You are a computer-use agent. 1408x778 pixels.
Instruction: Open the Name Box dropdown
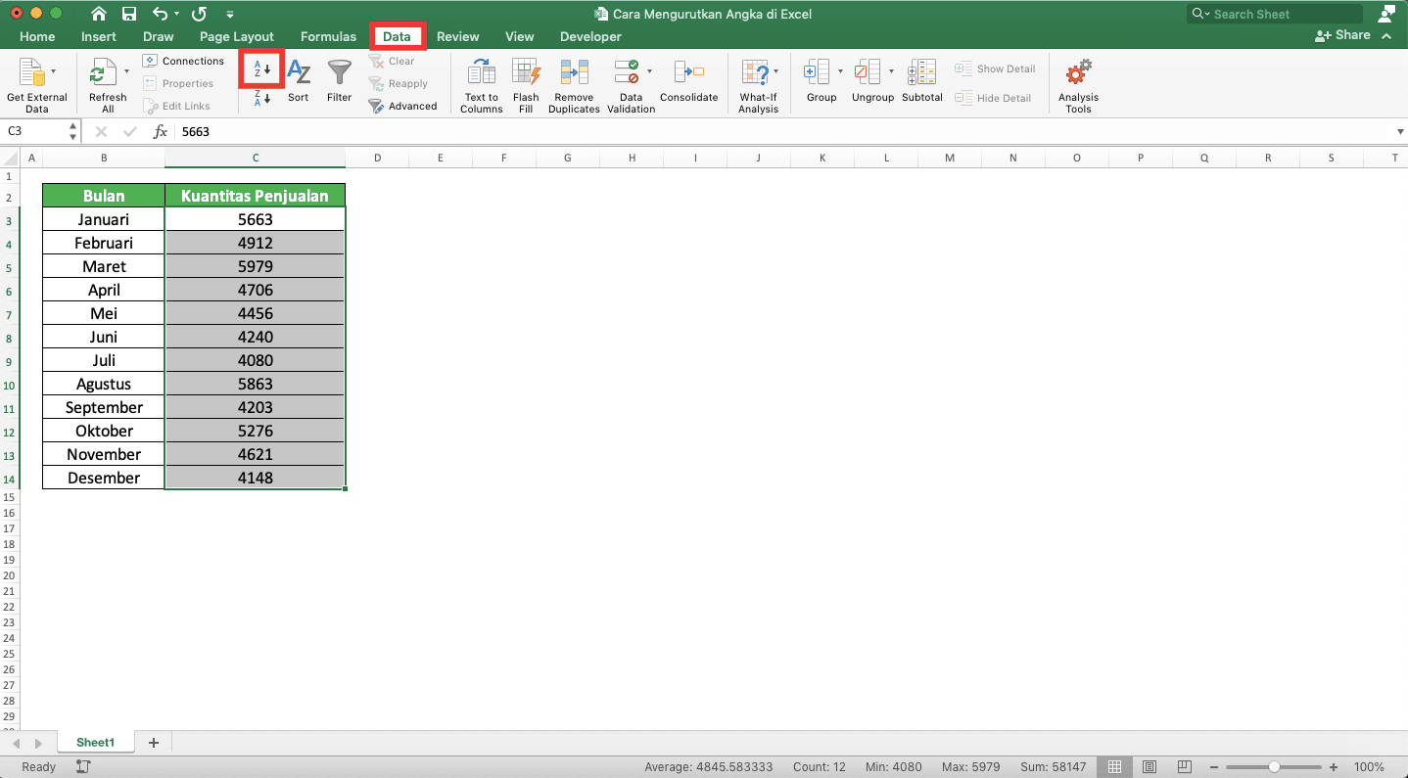(72, 131)
